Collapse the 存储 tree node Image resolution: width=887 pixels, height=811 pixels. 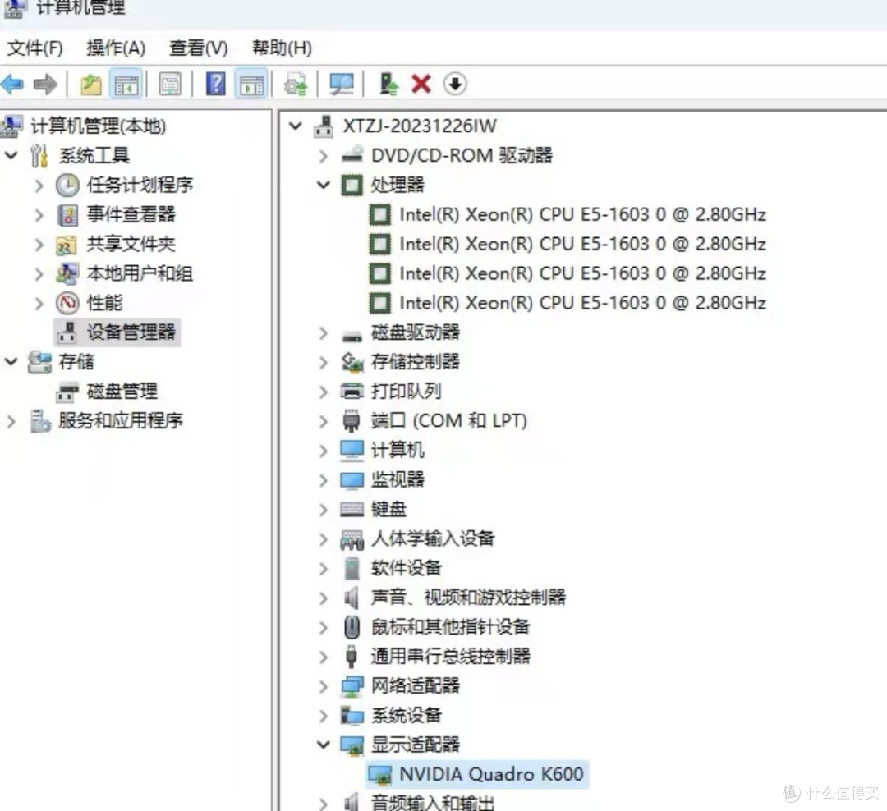(x=11, y=361)
